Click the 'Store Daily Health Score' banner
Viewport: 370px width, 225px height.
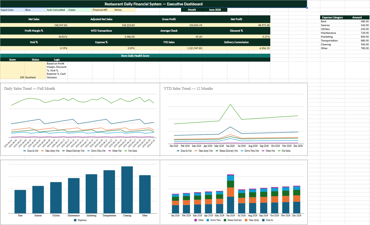point(135,56)
